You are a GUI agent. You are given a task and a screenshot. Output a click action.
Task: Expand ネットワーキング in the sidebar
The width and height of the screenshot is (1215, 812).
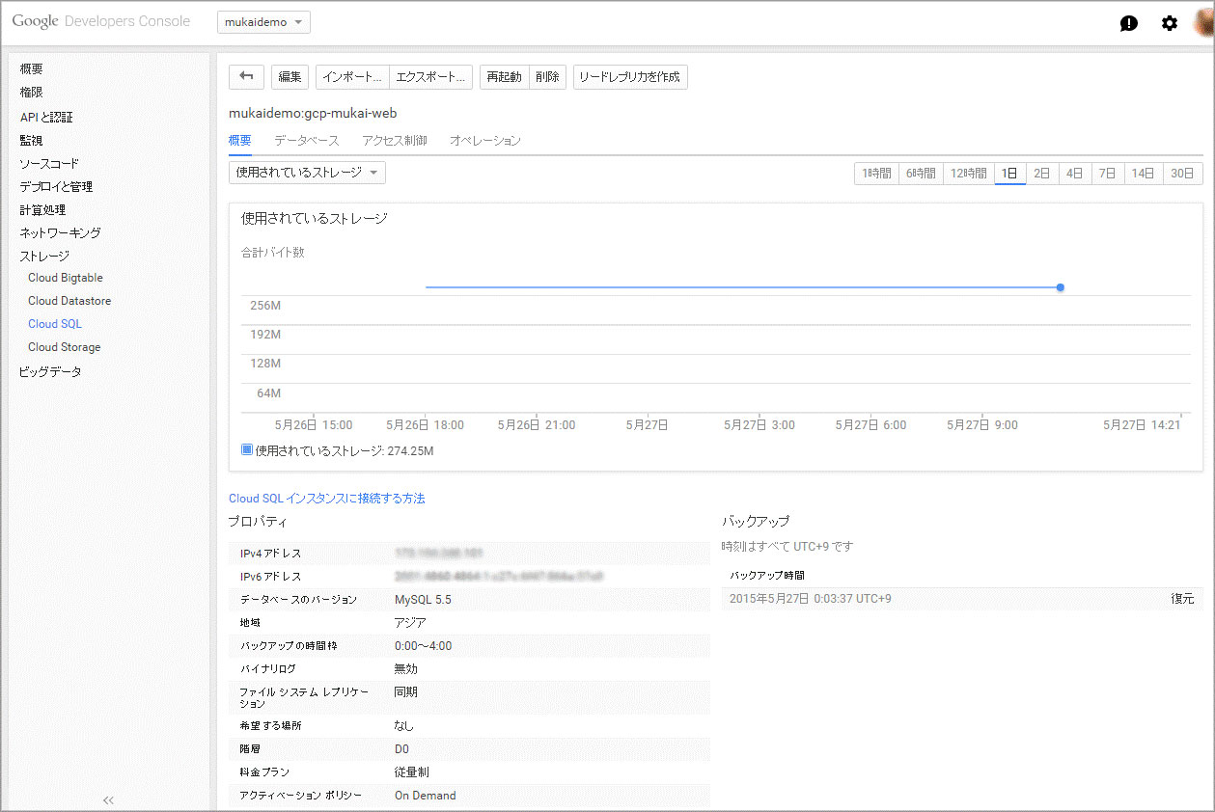point(60,233)
